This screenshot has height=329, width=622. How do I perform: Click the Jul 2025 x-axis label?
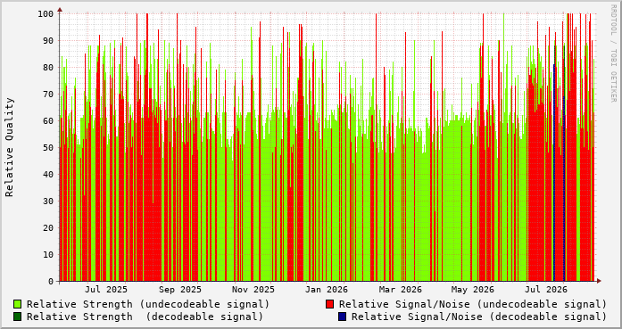click(106, 290)
